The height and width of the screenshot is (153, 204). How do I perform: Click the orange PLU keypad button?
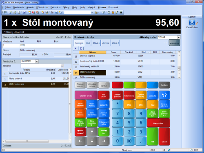129,104
